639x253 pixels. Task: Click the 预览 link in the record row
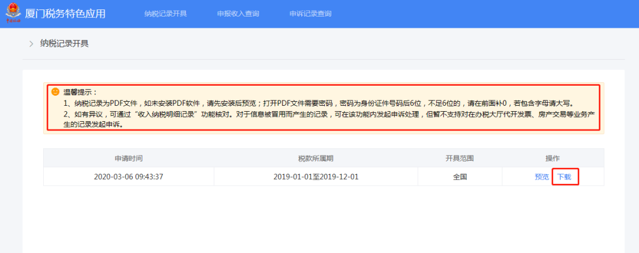(x=541, y=177)
